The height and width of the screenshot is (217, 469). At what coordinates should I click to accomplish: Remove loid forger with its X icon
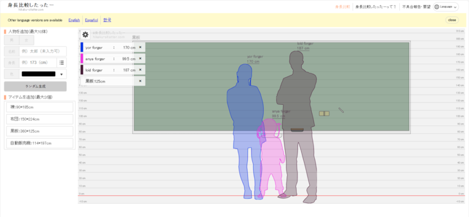140,70
